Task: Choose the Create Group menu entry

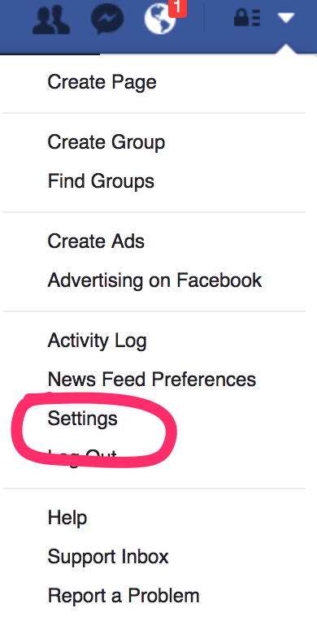Action: click(x=106, y=142)
